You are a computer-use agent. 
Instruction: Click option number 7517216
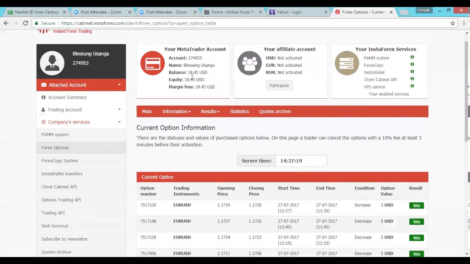148,237
